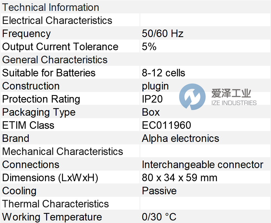
Task: Click the 爱泽工业 watermark text
Action: pyautogui.click(x=231, y=93)
